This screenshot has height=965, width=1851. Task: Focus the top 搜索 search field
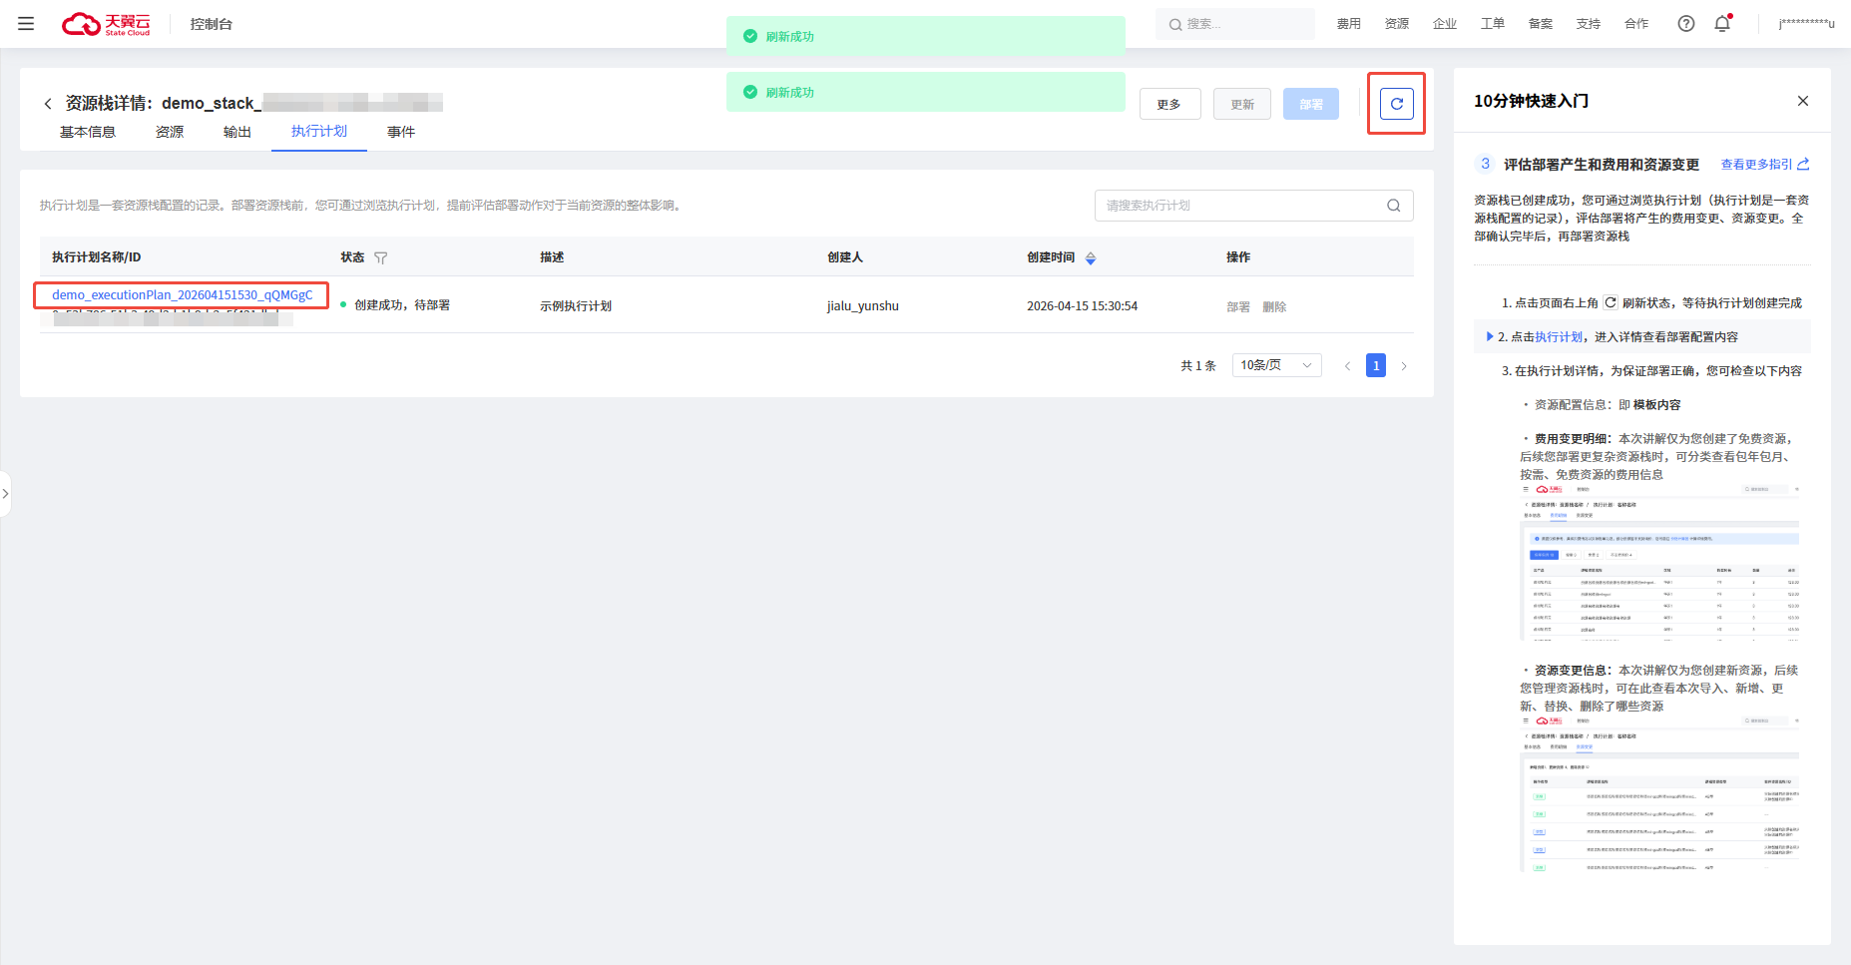(1235, 24)
